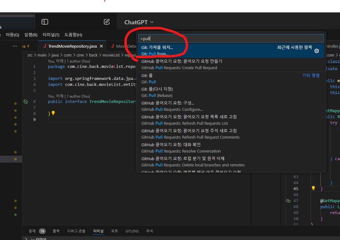Click the java breadcrumb segment

point(55,55)
